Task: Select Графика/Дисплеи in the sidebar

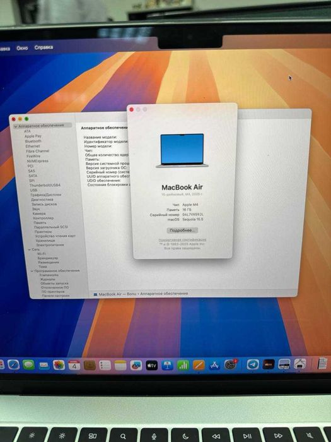Action: coord(46,194)
